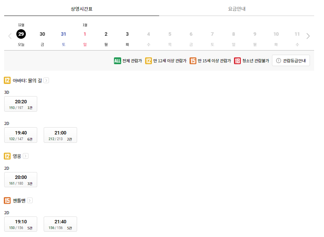Image resolution: width=324 pixels, height=237 pixels.
Task: Click the right chevron to see later dates
Action: pos(308,36)
